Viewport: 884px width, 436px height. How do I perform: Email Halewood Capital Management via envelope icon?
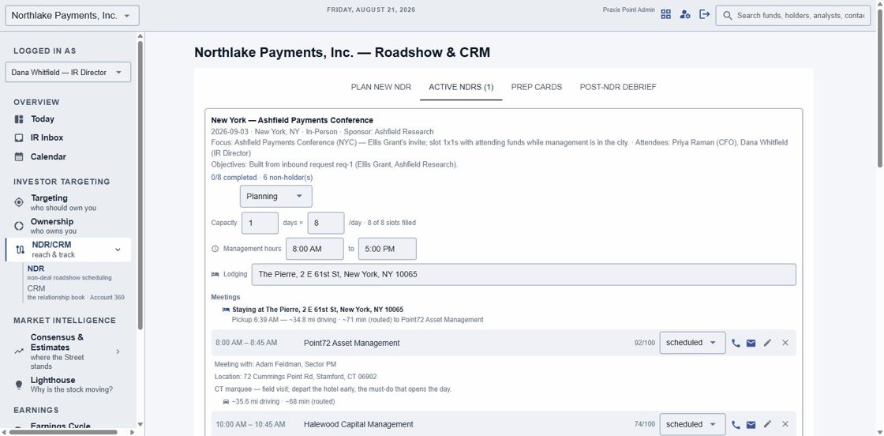click(751, 424)
